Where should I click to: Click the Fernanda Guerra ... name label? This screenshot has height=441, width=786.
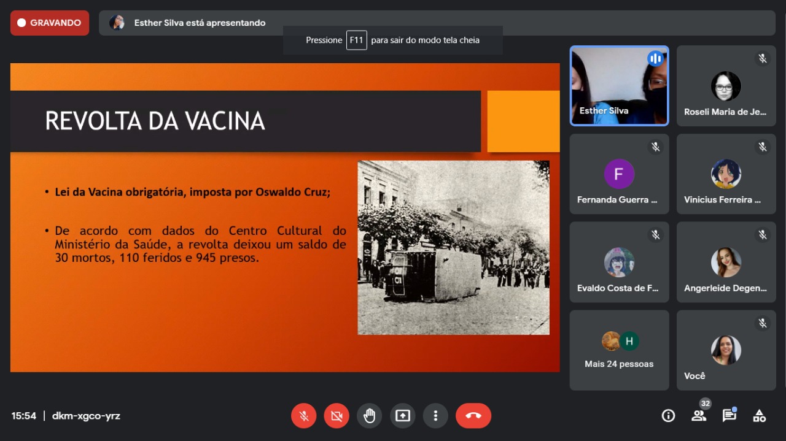[617, 200]
